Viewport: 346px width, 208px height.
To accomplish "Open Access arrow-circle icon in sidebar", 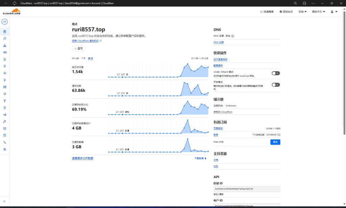I will (5, 73).
